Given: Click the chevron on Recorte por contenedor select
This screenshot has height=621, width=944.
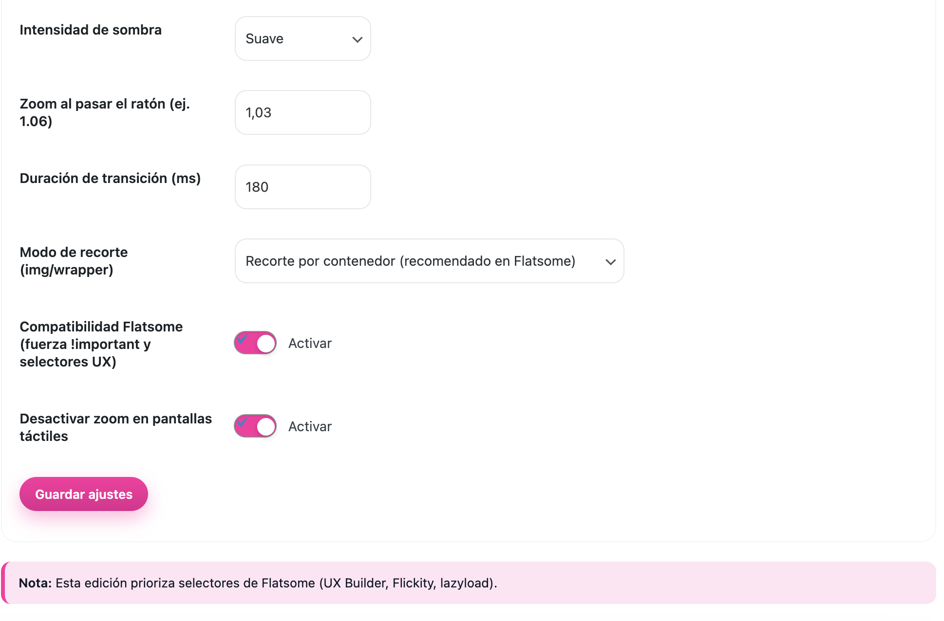Looking at the screenshot, I should click(x=610, y=262).
